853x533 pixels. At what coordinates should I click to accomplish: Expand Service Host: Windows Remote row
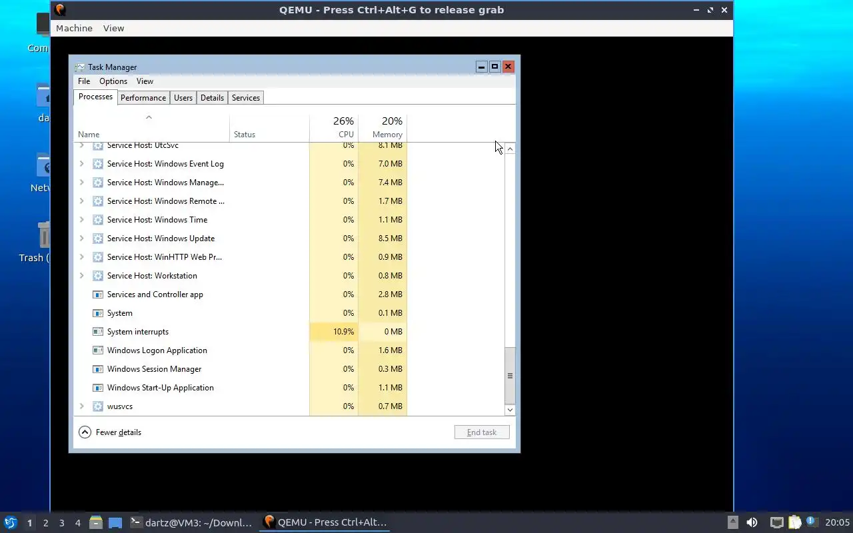pos(82,201)
